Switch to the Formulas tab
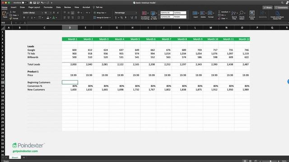289x162 pixels. tap(48, 7)
